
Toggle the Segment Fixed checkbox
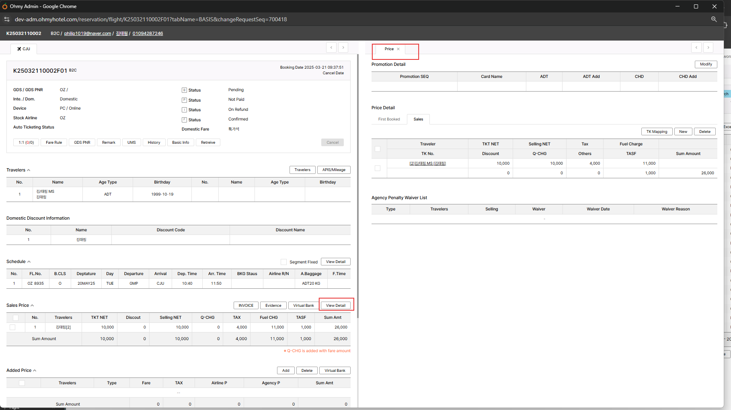tap(283, 262)
